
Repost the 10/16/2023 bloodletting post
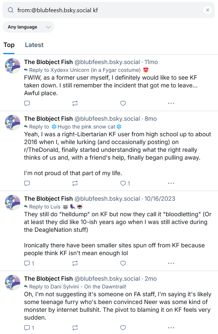(75, 264)
